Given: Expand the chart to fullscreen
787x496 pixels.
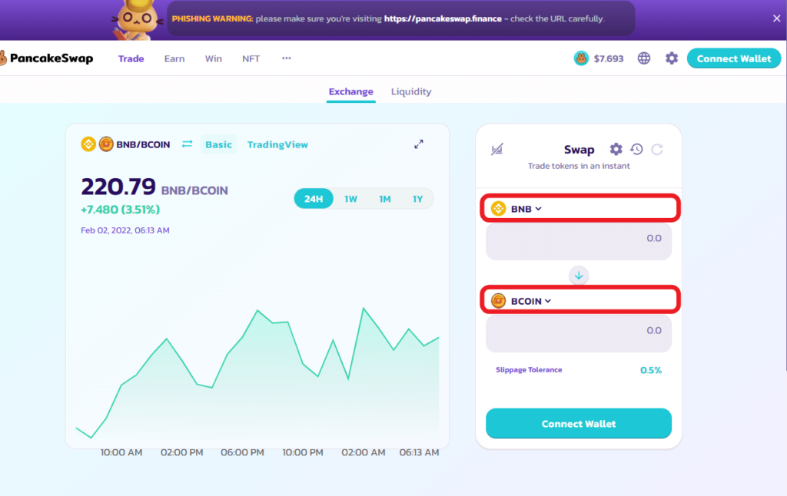Looking at the screenshot, I should tap(419, 144).
